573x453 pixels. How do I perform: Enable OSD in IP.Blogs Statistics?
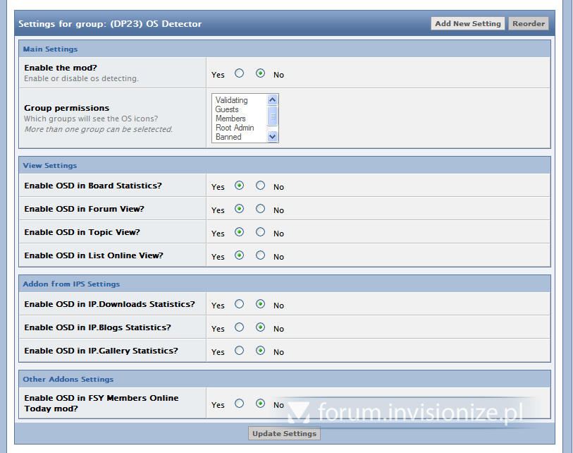click(x=240, y=327)
